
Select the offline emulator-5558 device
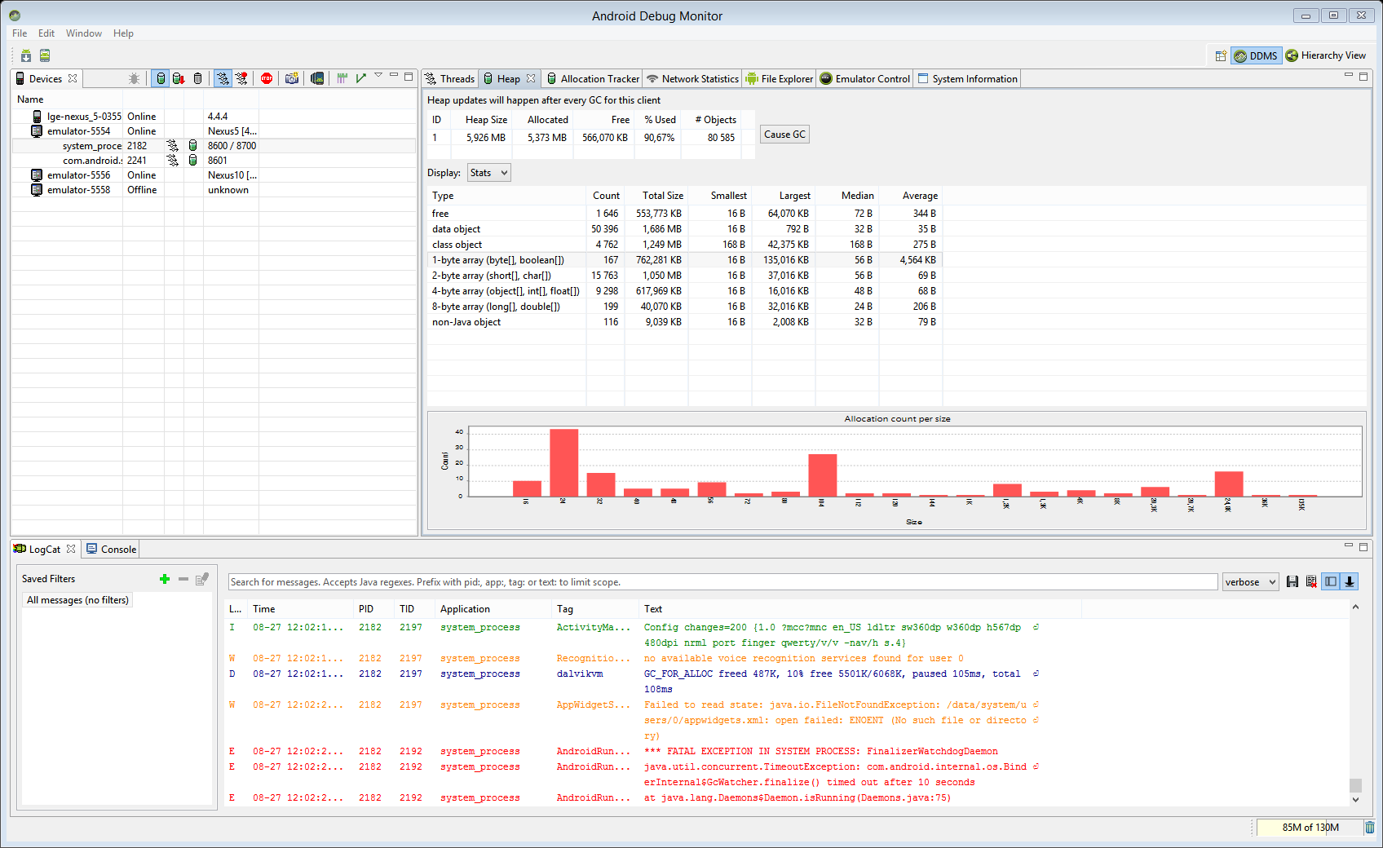[214, 190]
